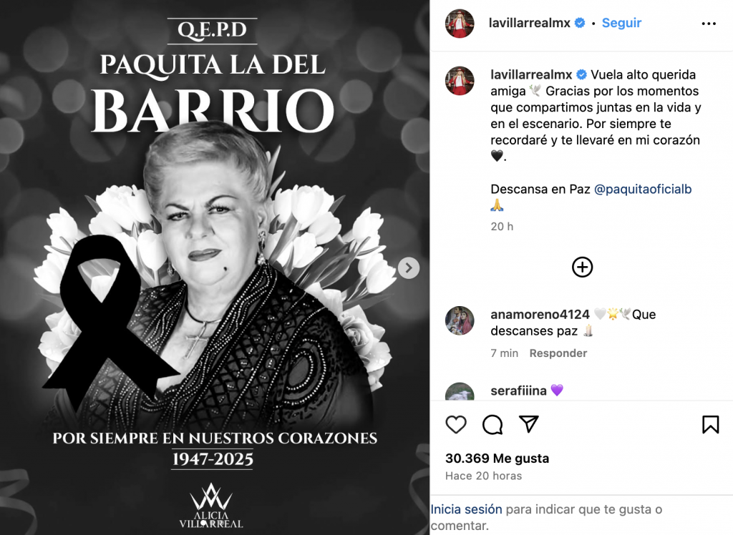
Task: View the 30.369 Me gusta likes list
Action: 497,458
